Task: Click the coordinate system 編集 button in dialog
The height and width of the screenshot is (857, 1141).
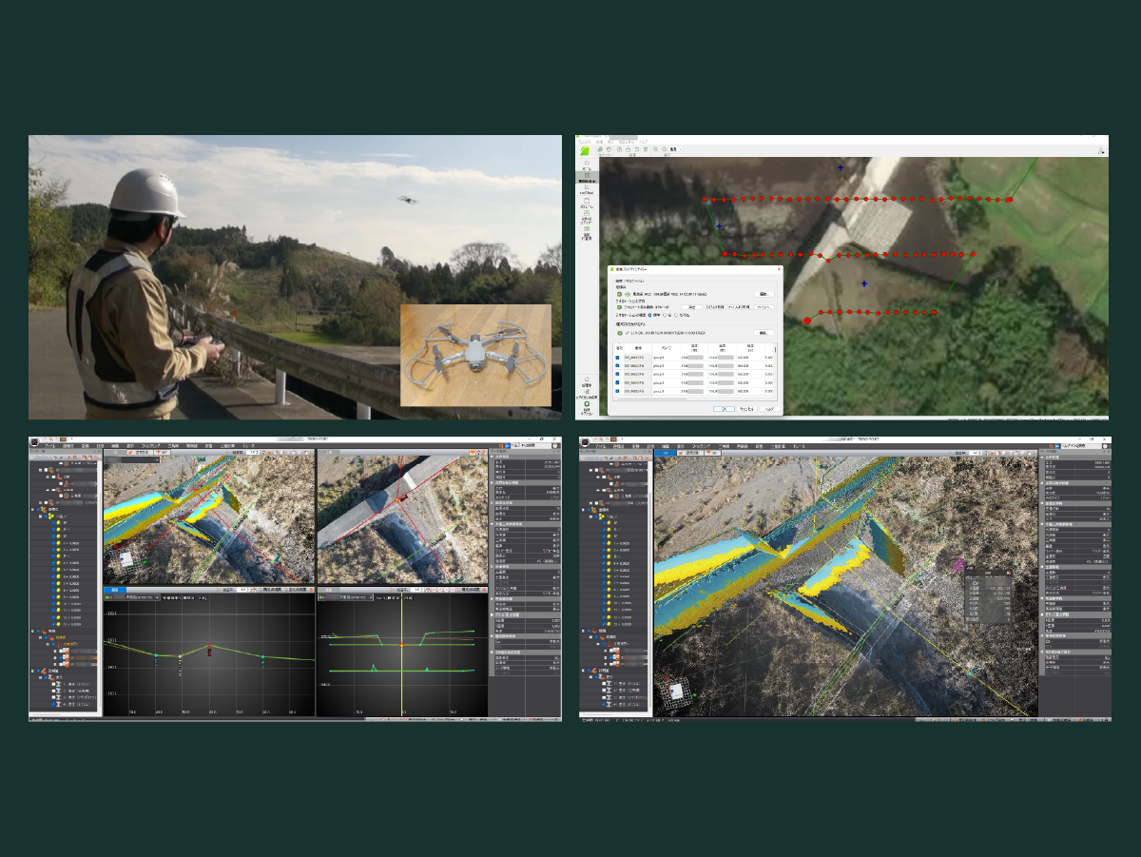Action: (763, 294)
